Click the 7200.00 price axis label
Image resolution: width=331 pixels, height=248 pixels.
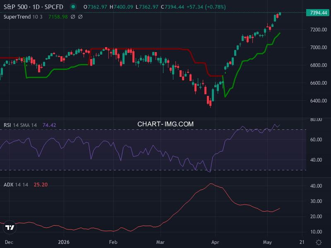point(319,29)
